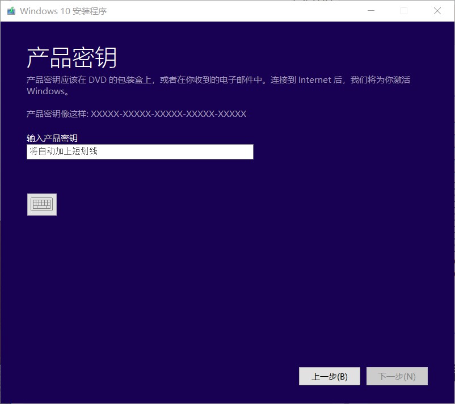Close the Windows 10 安装程序 window
Viewport: 455px width, 404px height.
tap(437, 11)
